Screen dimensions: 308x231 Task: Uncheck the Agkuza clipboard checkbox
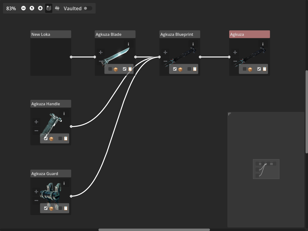coord(259,69)
